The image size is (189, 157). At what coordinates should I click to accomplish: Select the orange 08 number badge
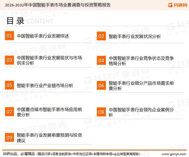pyautogui.click(x=101, y=112)
